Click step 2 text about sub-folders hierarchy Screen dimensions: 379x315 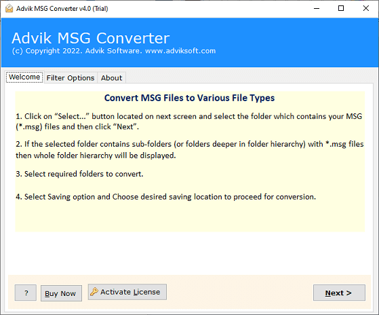click(190, 150)
